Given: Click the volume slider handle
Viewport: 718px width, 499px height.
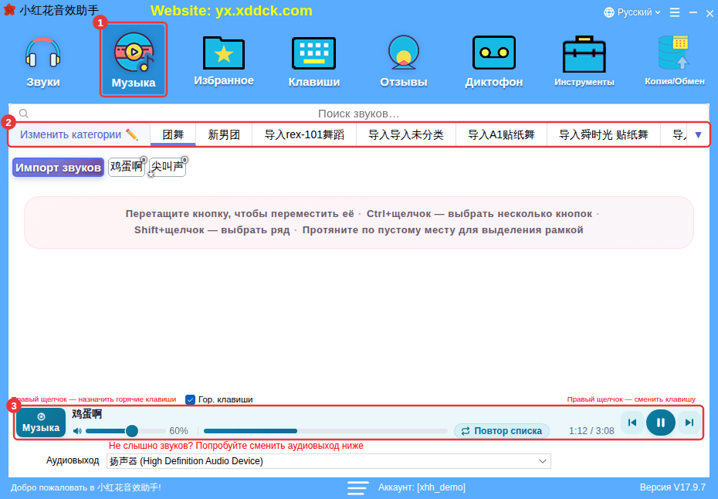Looking at the screenshot, I should pyautogui.click(x=132, y=431).
